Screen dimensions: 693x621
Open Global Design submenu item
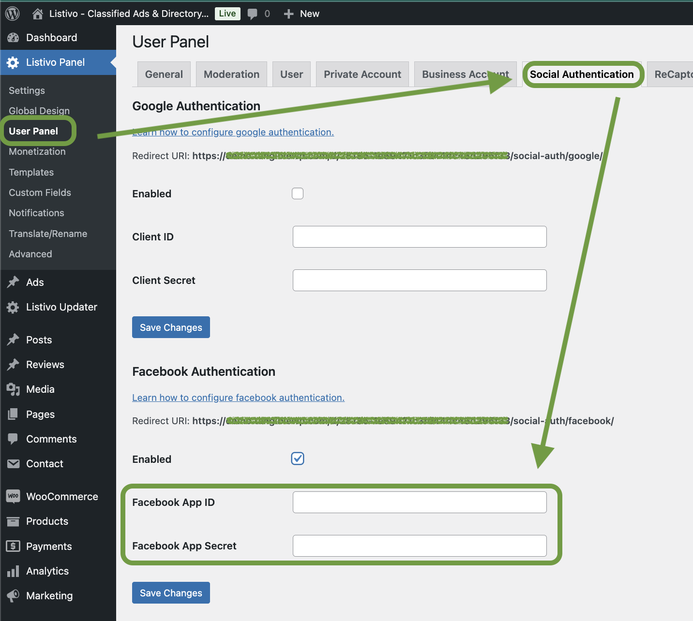coord(39,111)
